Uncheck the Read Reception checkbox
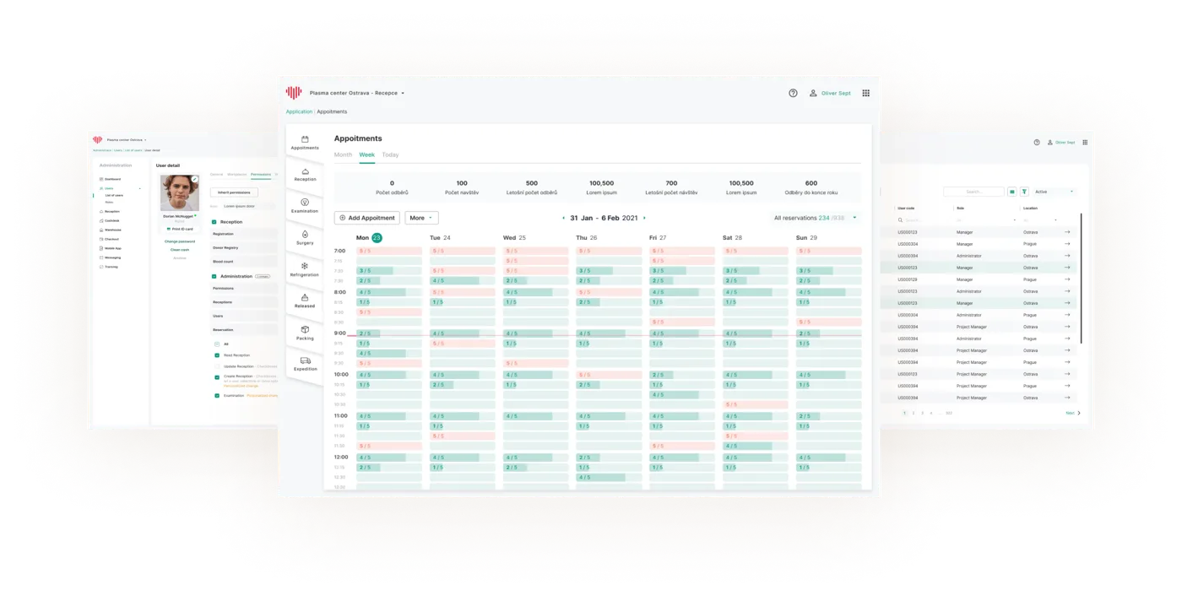Image resolution: width=1182 pixels, height=601 pixels. (x=217, y=355)
